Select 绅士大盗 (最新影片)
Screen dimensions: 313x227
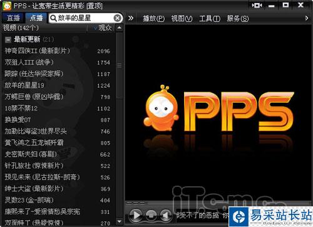coord(34,189)
